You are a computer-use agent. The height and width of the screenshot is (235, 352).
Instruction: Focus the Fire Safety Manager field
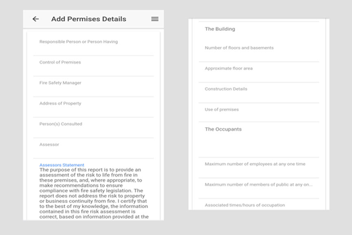pyautogui.click(x=93, y=86)
